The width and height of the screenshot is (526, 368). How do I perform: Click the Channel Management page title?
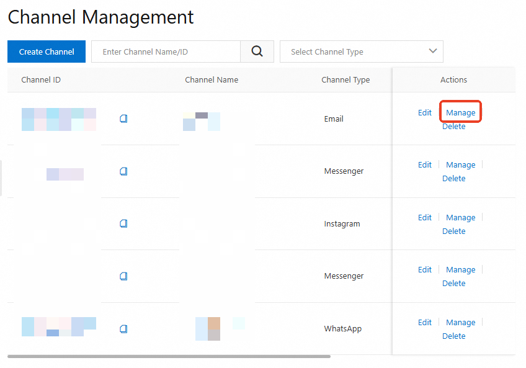(100, 17)
